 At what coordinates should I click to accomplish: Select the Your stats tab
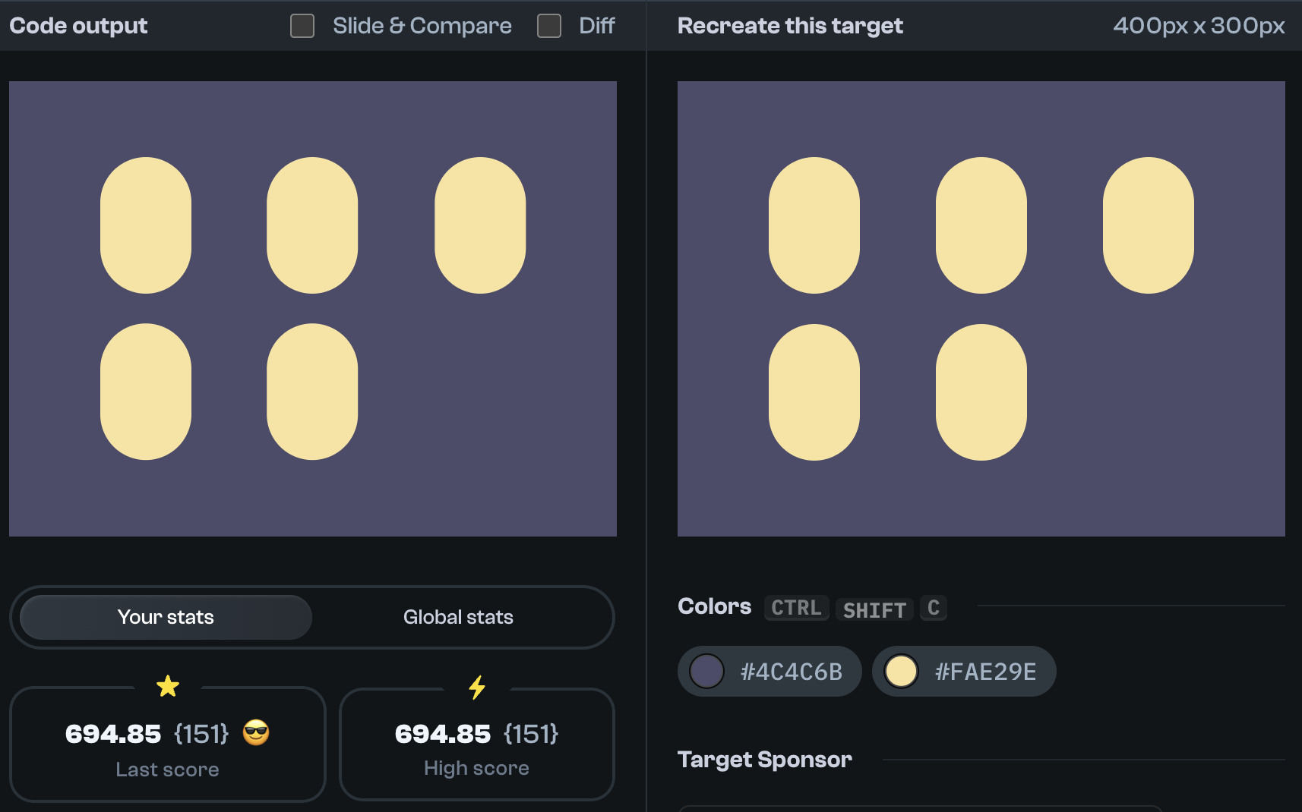165,617
